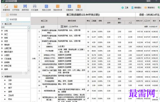This screenshot has height=102, width=160.
Task: Expand the 吊顶 tree node
Action: pos(2,41)
